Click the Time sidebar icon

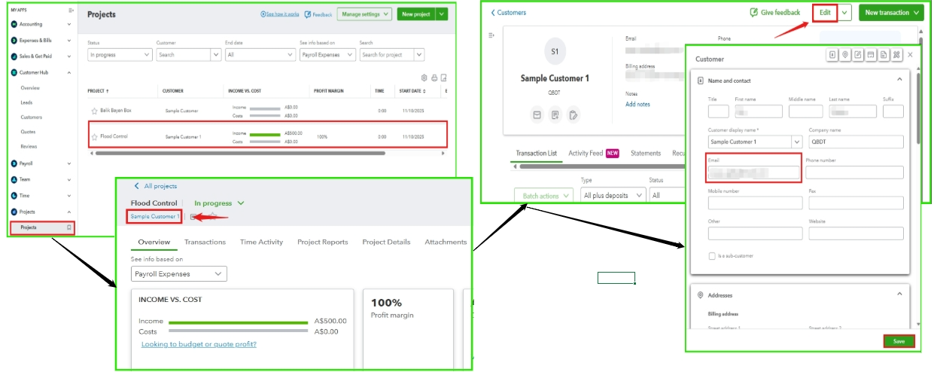tap(14, 195)
